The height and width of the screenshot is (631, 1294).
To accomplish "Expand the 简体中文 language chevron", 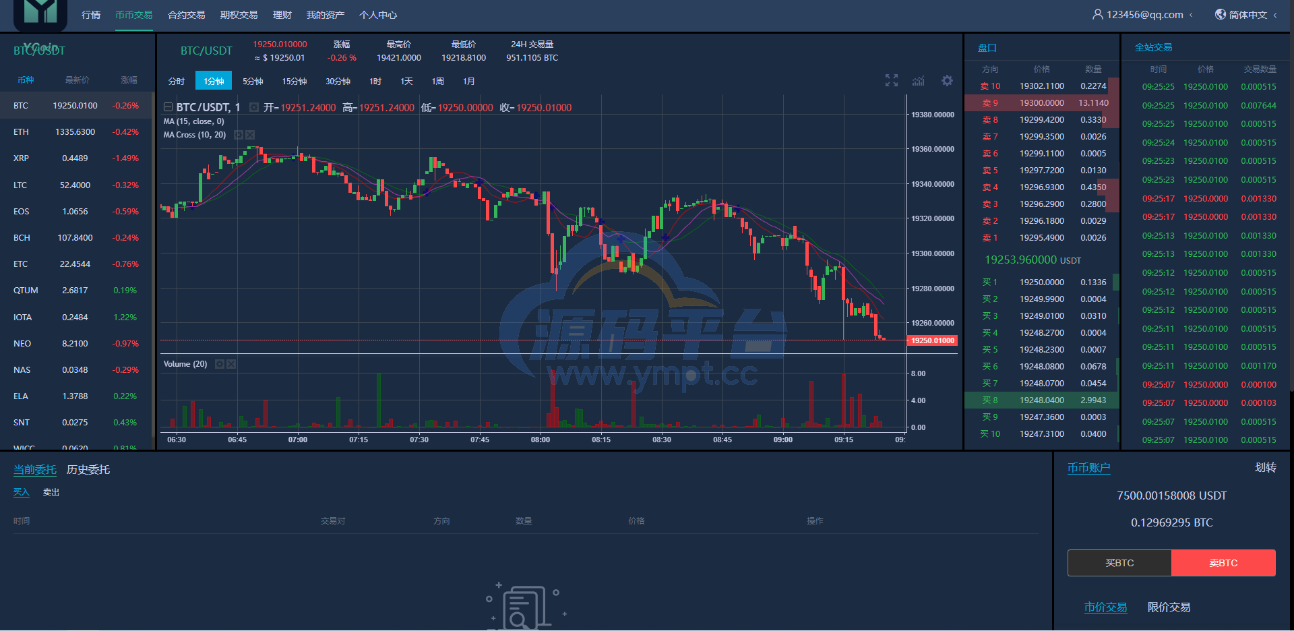I will (x=1275, y=15).
